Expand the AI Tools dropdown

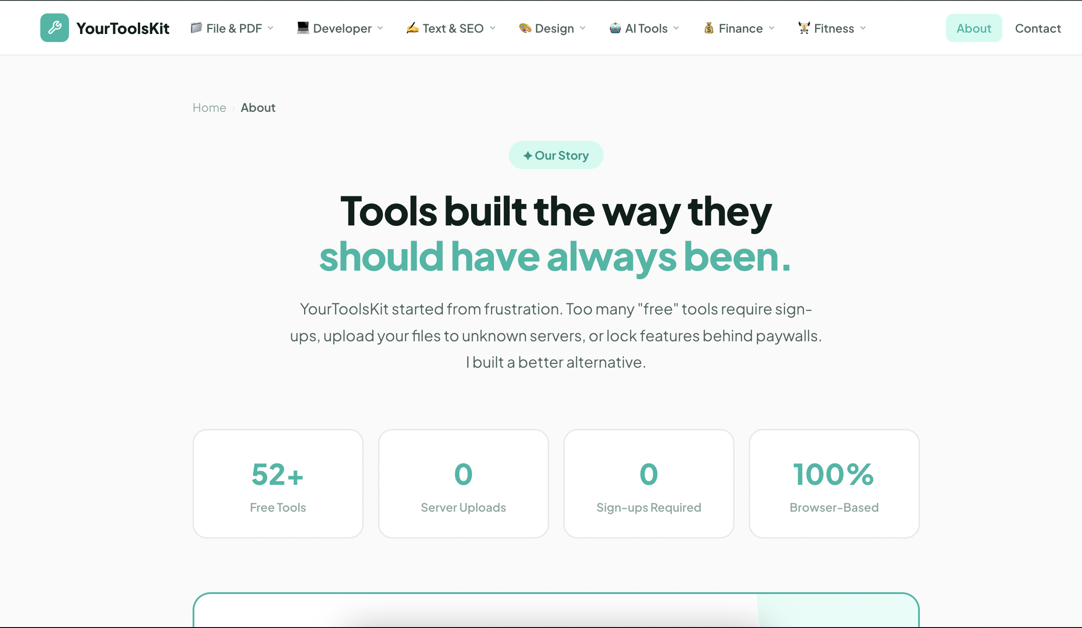tap(677, 28)
